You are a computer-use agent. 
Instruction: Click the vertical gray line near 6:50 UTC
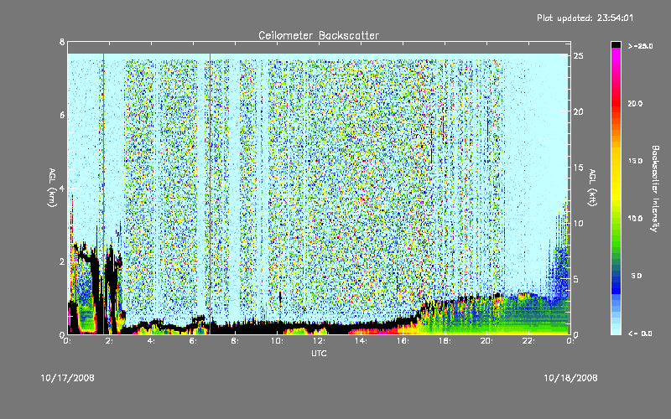(x=211, y=194)
